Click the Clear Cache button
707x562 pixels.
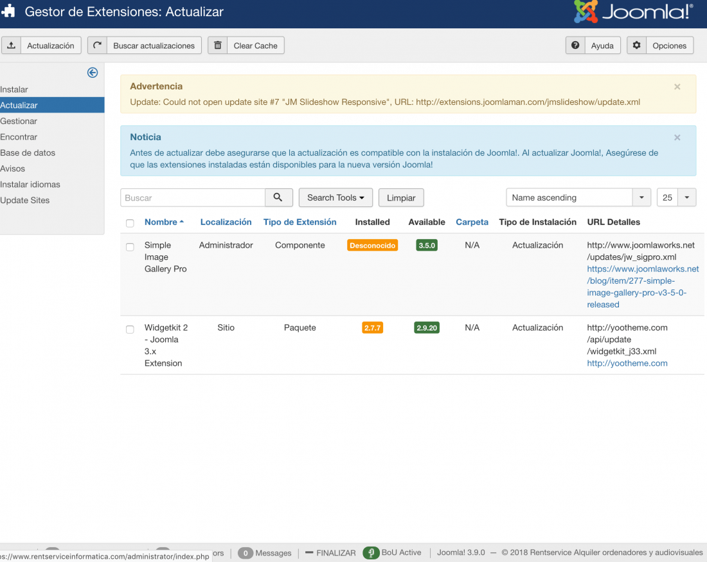(x=246, y=46)
